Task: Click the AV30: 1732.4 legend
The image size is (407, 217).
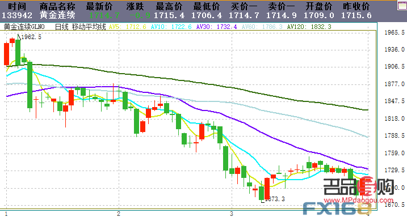Action: click(217, 27)
